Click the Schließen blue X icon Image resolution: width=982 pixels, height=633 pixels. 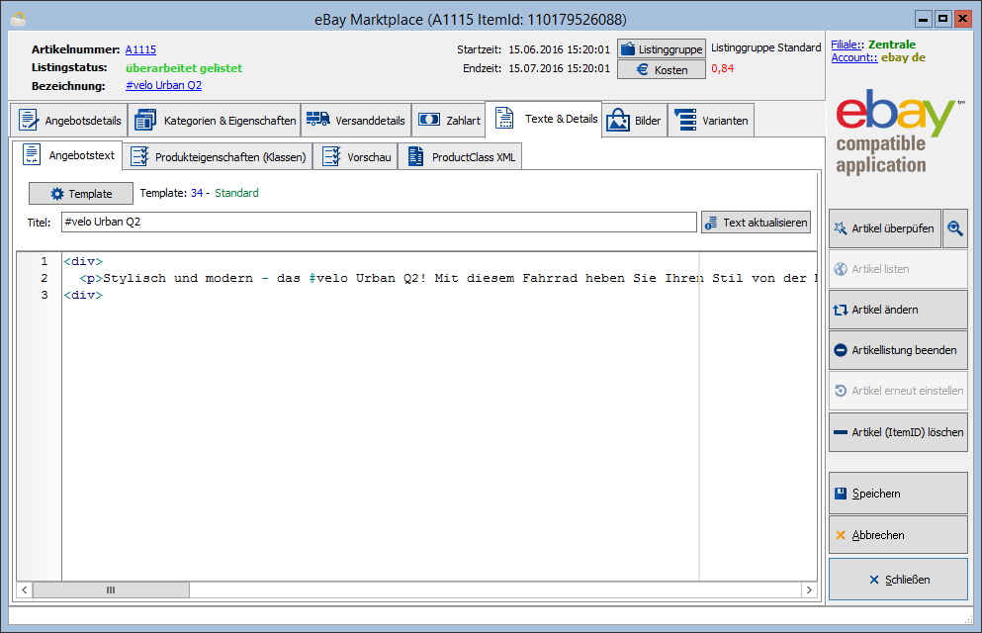(874, 580)
